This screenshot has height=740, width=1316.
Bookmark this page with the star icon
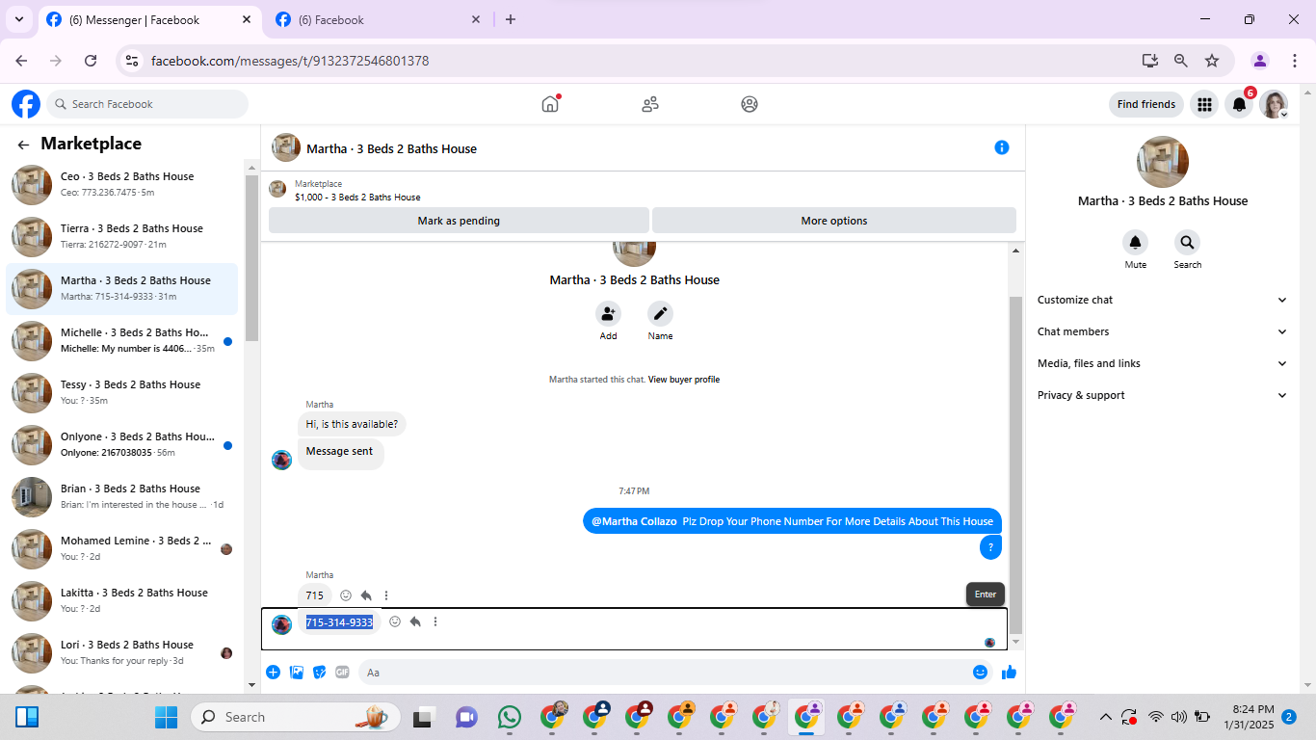1212,61
